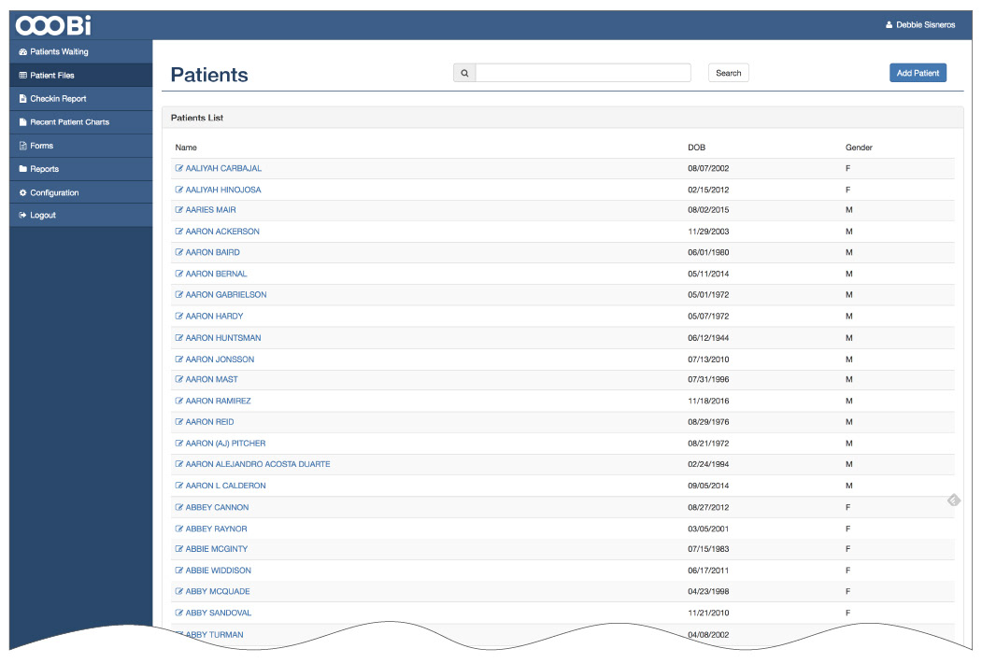
Task: Open Patients Waiting in sidebar
Action: coord(80,52)
